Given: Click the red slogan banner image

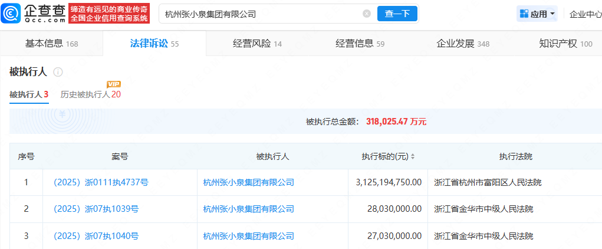Looking at the screenshot, I should pyautogui.click(x=109, y=13).
